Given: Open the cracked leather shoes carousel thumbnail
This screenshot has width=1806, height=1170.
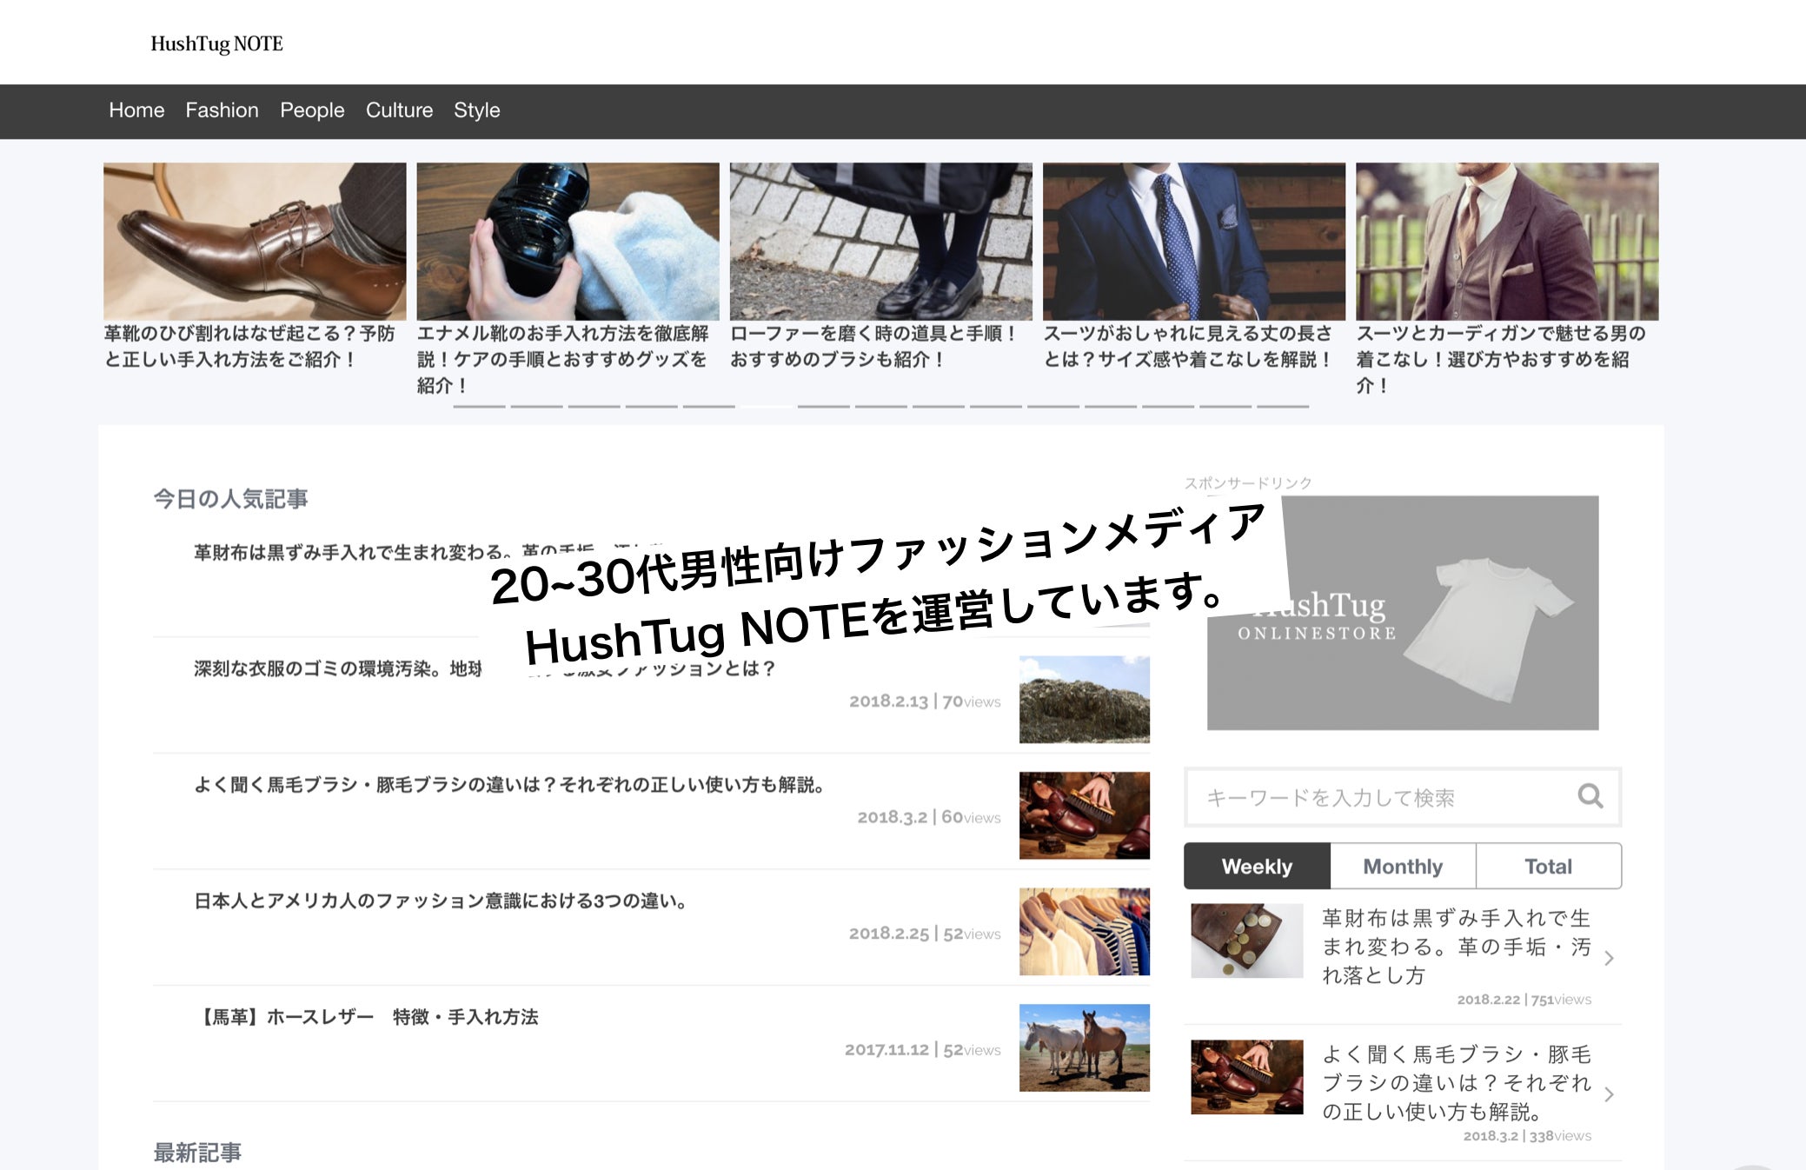Looking at the screenshot, I should (255, 241).
